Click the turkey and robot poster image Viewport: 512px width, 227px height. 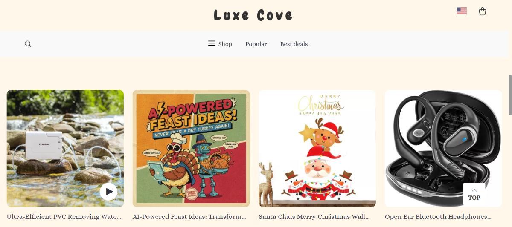tap(191, 148)
